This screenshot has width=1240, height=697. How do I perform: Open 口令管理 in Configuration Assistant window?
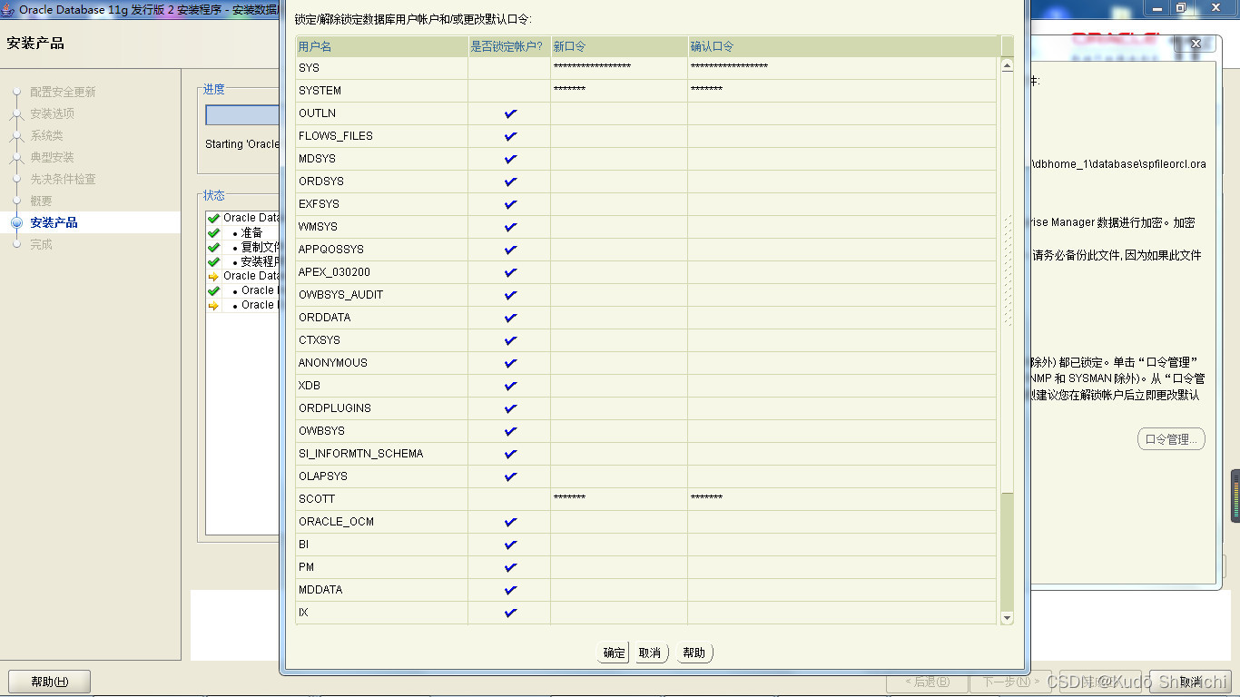pos(1171,439)
